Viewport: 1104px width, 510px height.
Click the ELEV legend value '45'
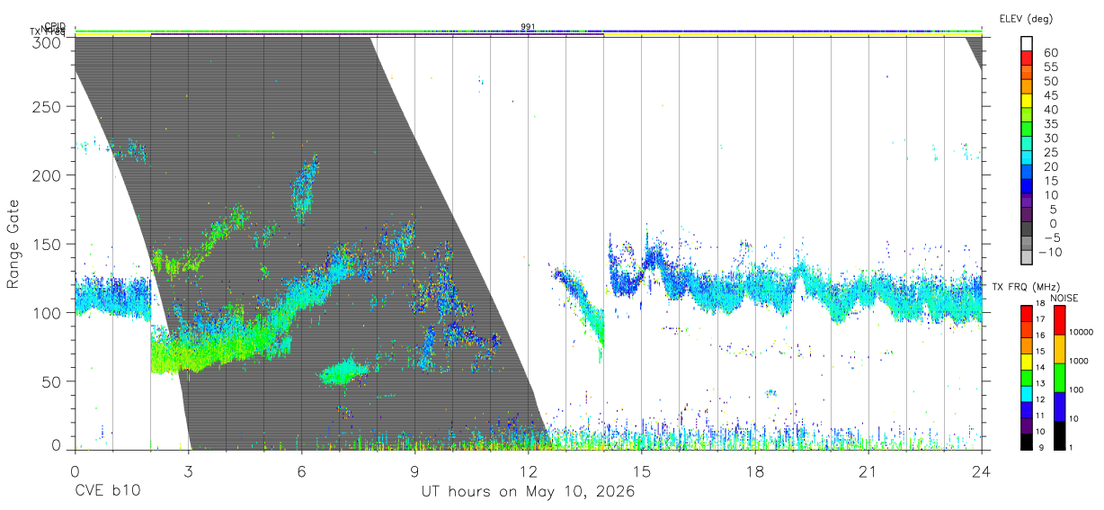[1049, 95]
